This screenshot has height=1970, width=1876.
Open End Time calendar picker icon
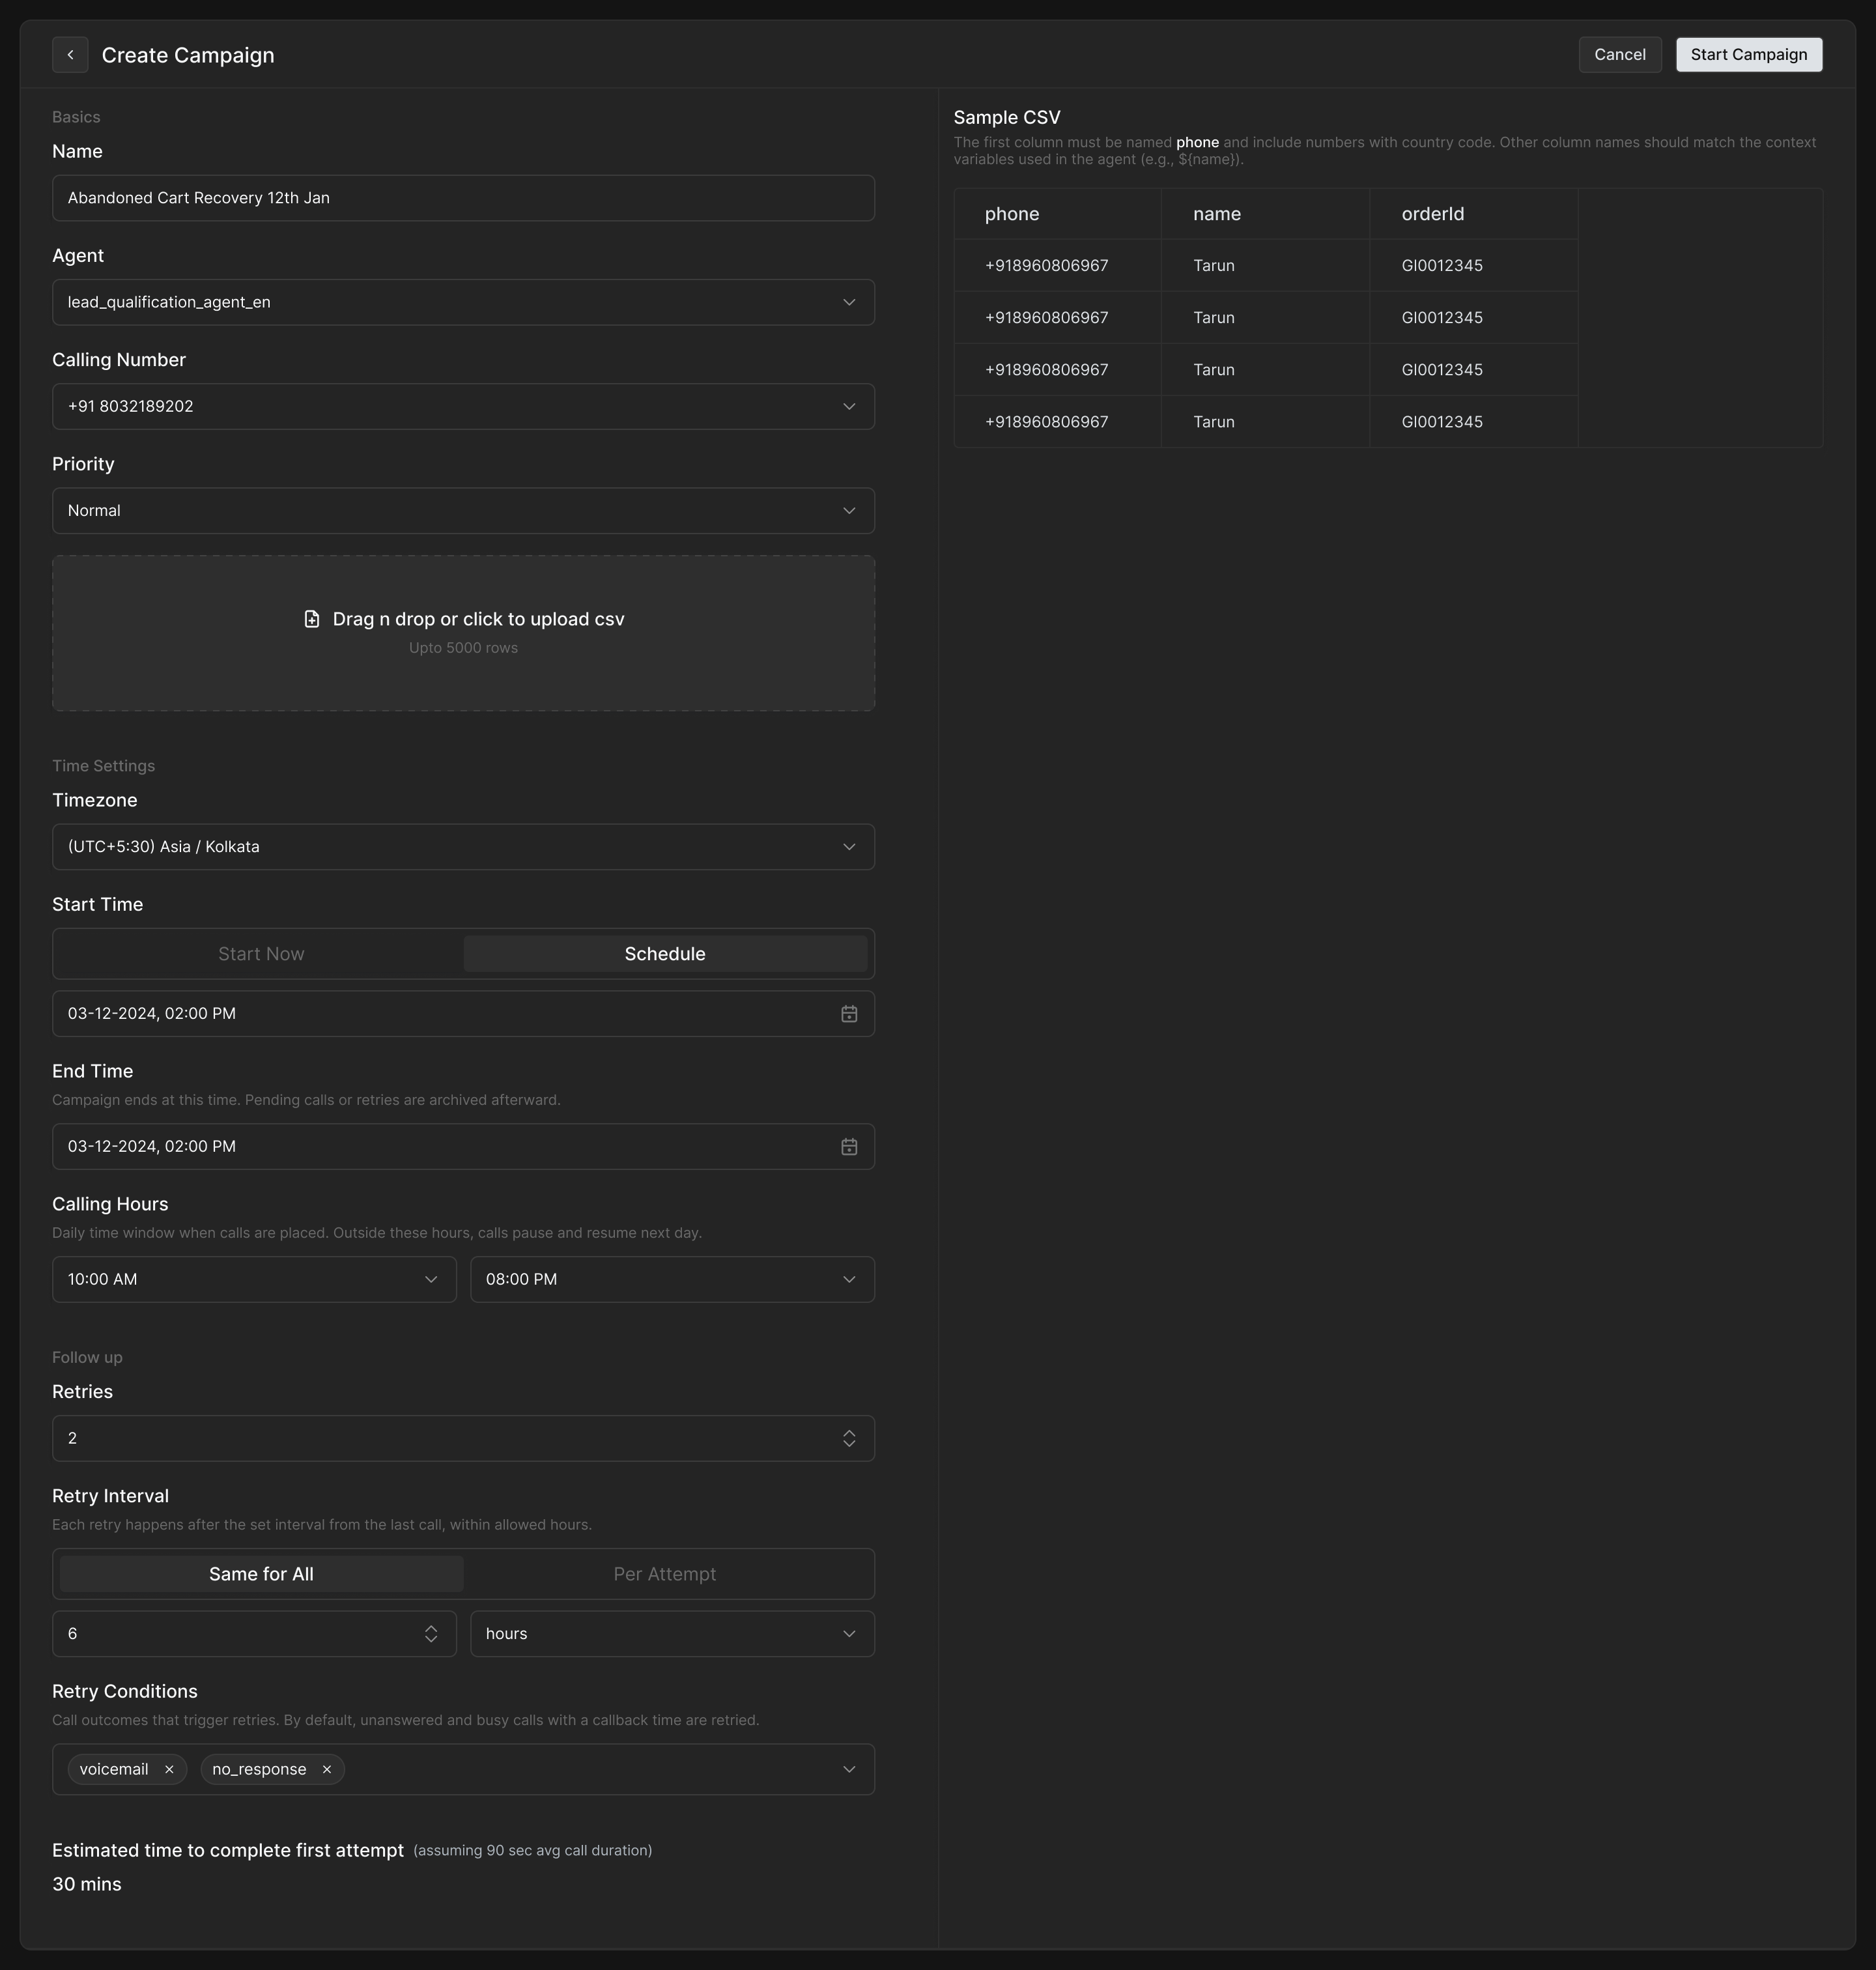848,1147
